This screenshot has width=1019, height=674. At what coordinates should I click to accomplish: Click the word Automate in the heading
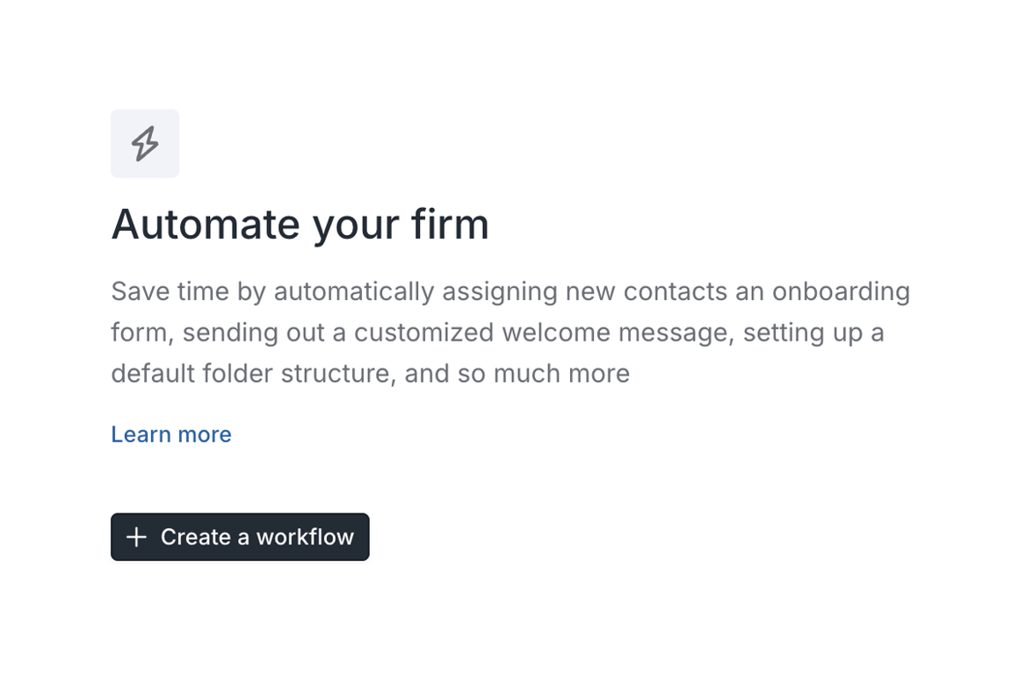point(206,225)
